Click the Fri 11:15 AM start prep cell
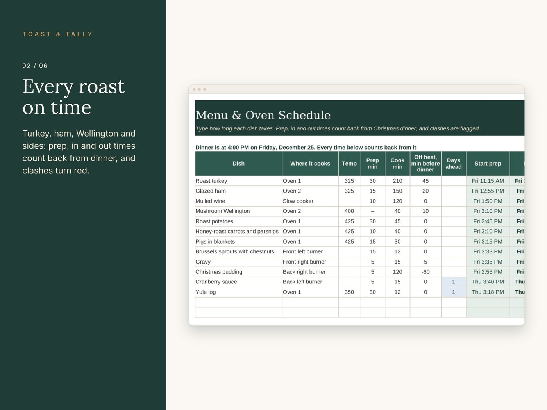Viewport: 547px width, 410px height. [x=488, y=181]
